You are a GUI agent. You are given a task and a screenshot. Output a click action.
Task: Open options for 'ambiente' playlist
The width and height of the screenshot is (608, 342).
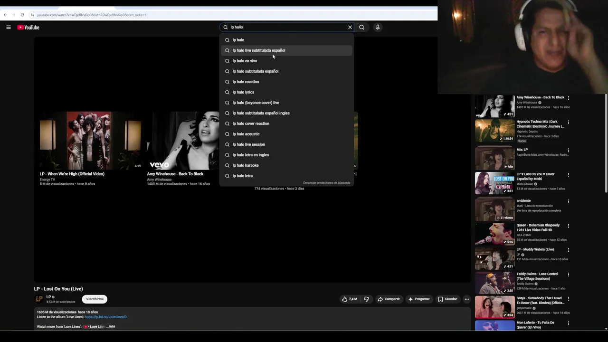[x=569, y=201]
